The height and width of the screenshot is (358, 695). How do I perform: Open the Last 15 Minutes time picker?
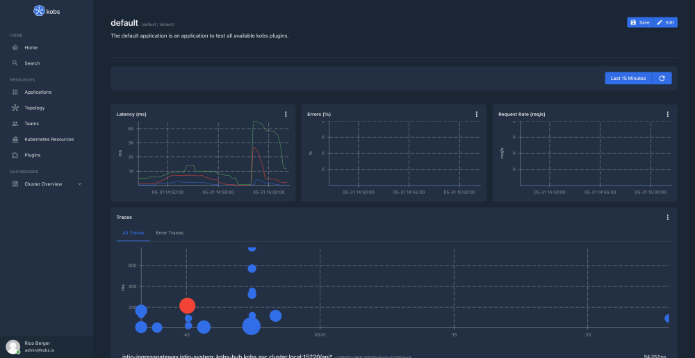pyautogui.click(x=628, y=79)
